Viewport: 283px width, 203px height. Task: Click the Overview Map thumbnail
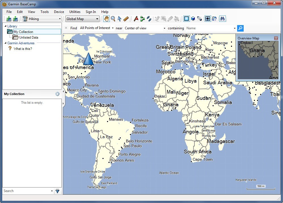258,60
